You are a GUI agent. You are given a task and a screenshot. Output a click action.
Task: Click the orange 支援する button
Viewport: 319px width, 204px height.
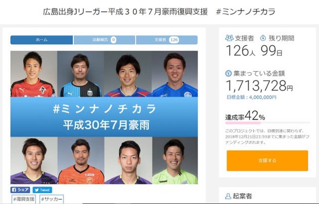[x=267, y=161]
